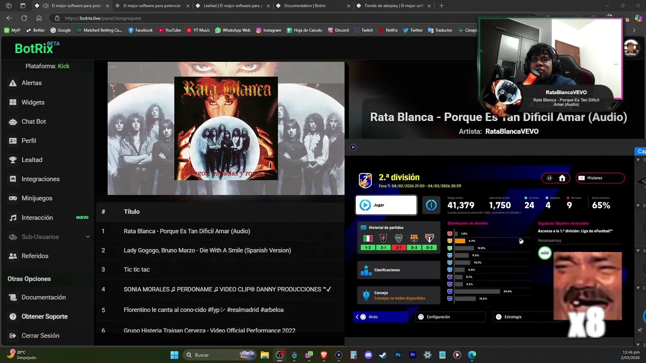Click the browser home button
This screenshot has height=363, width=646.
(x=39, y=18)
